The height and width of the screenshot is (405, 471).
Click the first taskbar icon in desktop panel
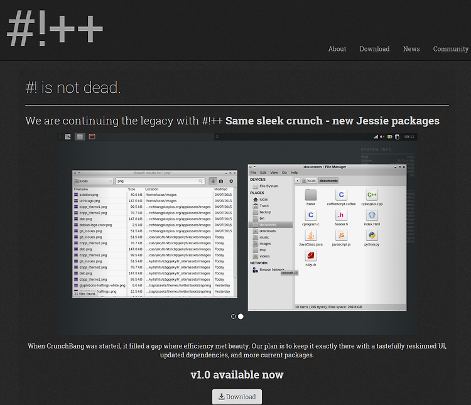(x=68, y=137)
